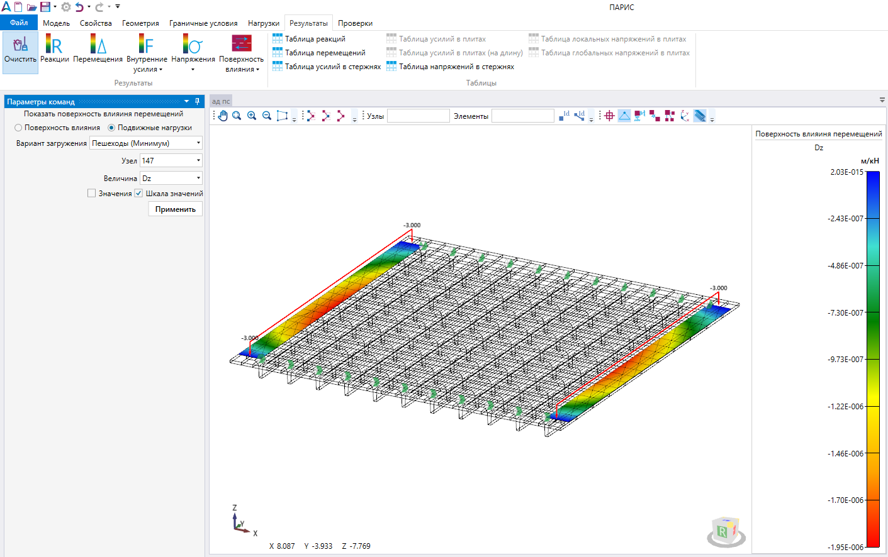Viewport: 888px width, 557px height.
Task: Click the save diskette icon
Action: pos(45,7)
